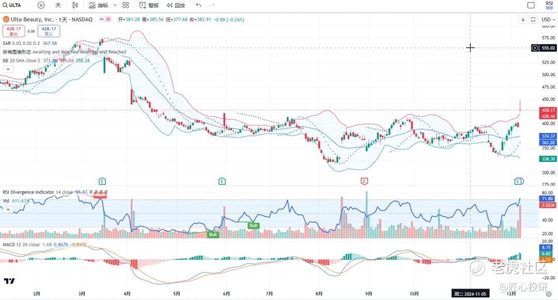558x300 pixels.
Task: Click the 71.80 RSI value label
Action: (547, 199)
